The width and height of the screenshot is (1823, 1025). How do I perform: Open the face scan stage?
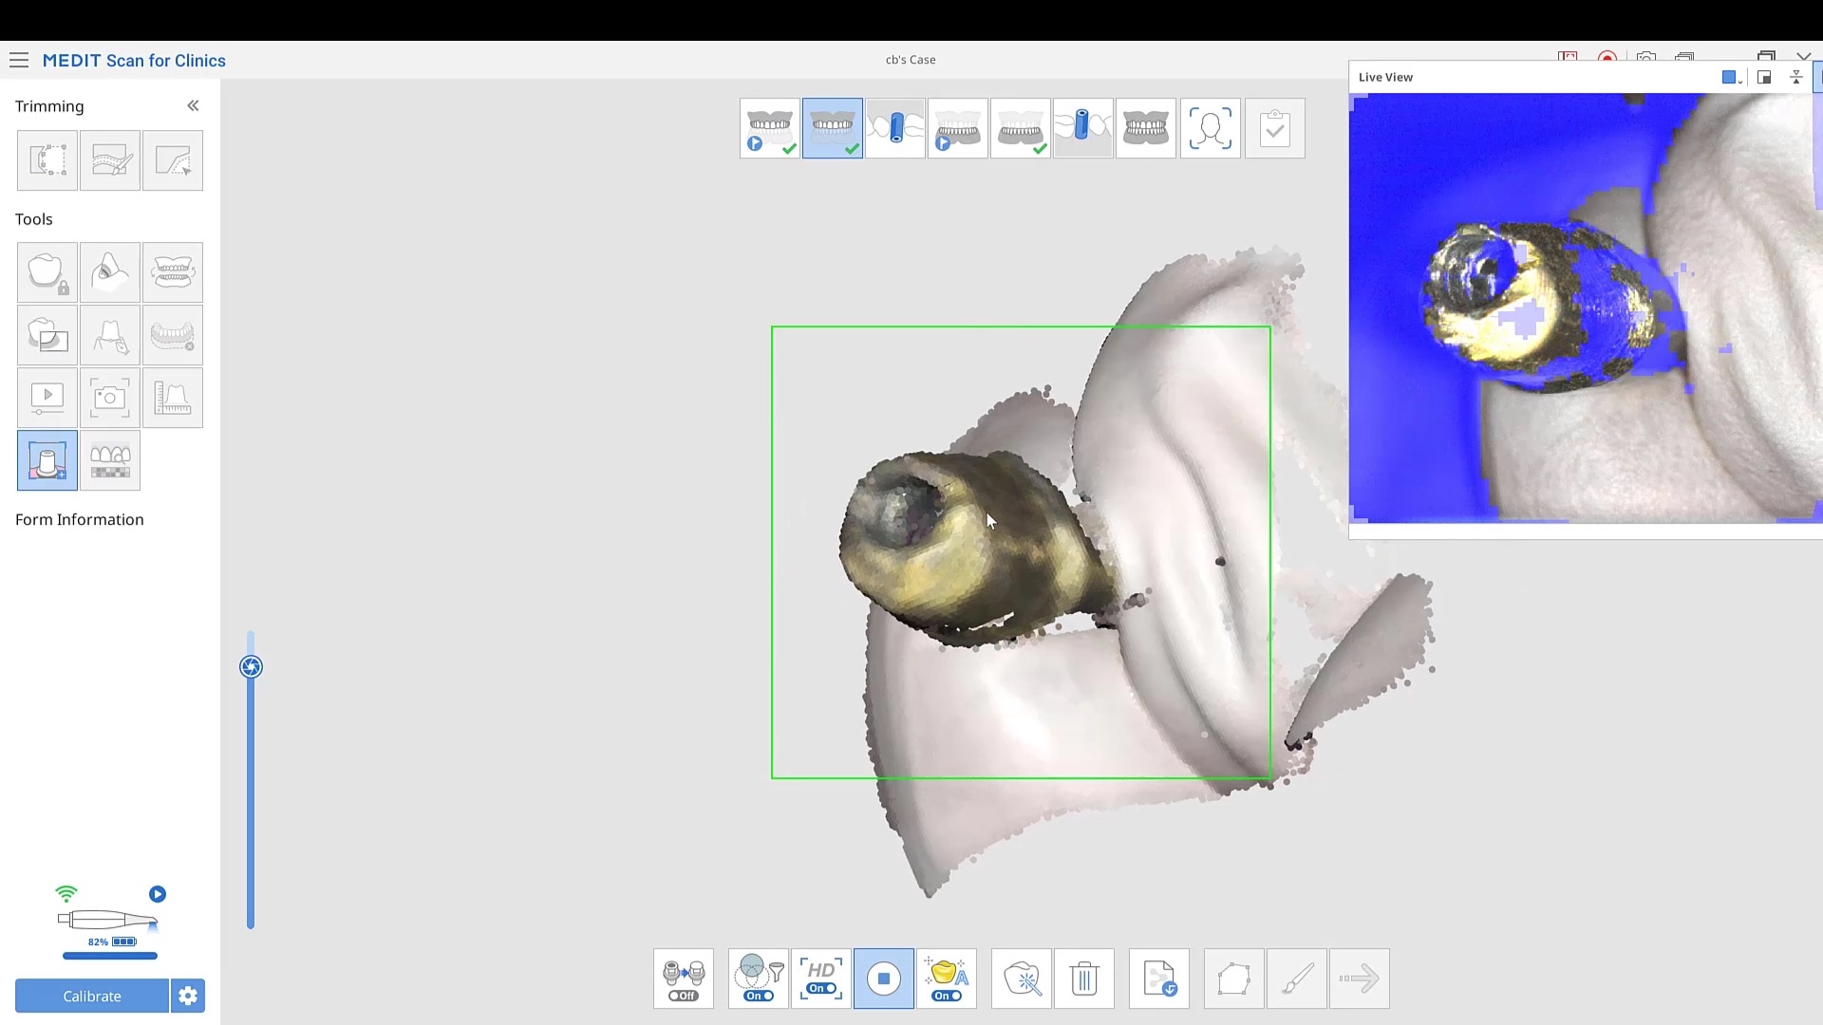[1211, 128]
